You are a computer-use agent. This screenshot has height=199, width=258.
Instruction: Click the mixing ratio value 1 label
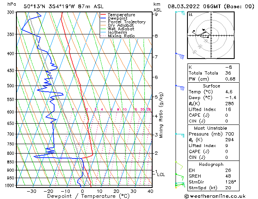click(73, 109)
